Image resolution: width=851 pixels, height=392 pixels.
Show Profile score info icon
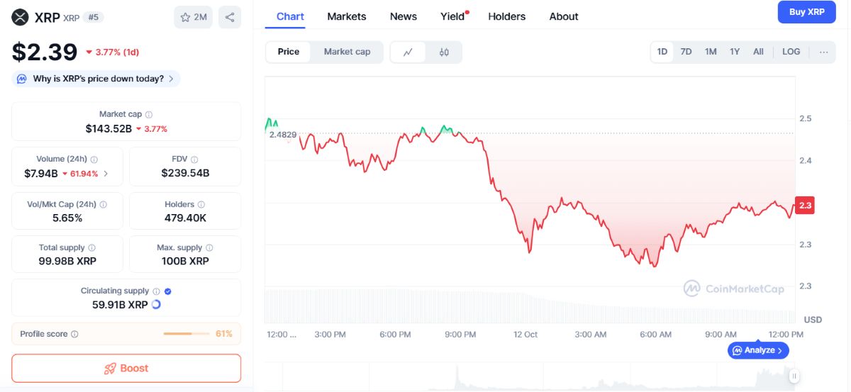click(x=74, y=334)
